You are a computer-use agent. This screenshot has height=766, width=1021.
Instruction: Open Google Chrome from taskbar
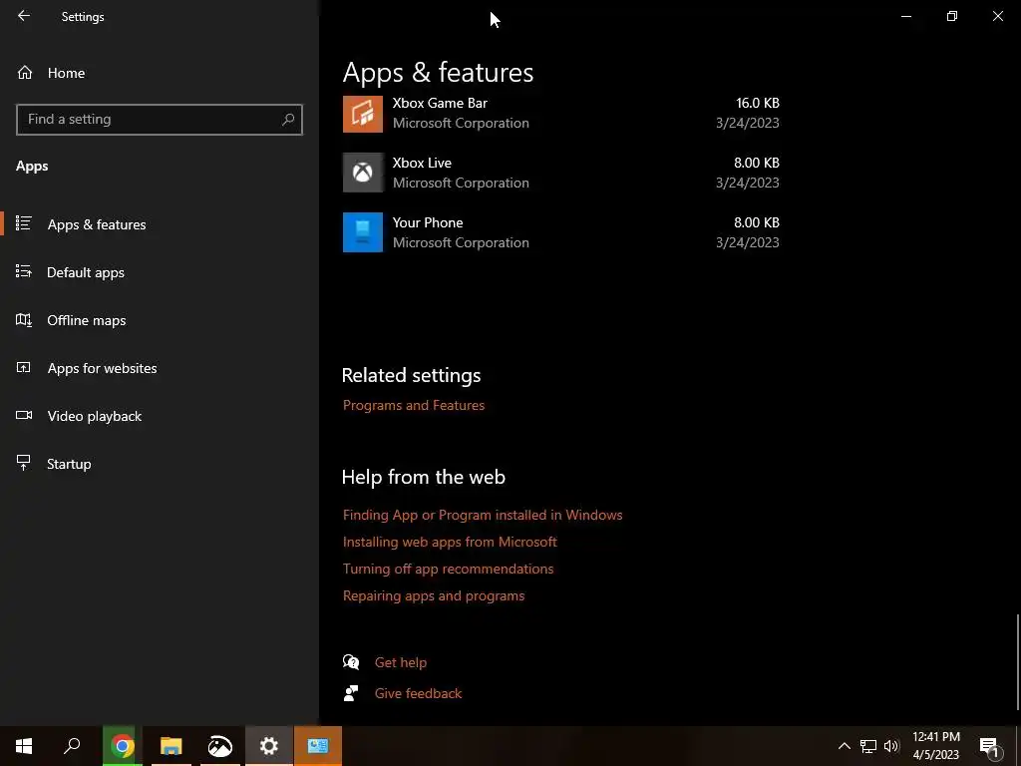(122, 746)
